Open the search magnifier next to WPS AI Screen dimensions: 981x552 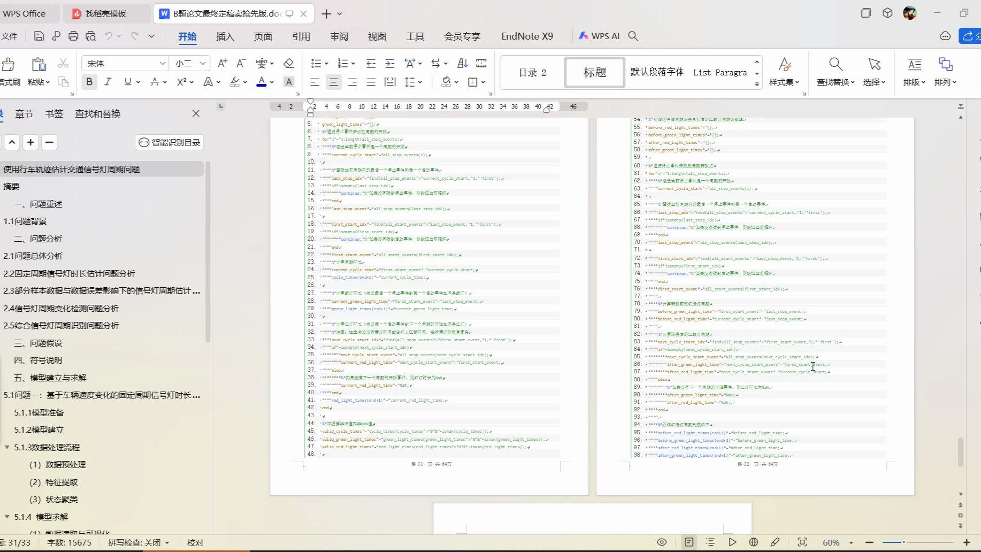[633, 36]
